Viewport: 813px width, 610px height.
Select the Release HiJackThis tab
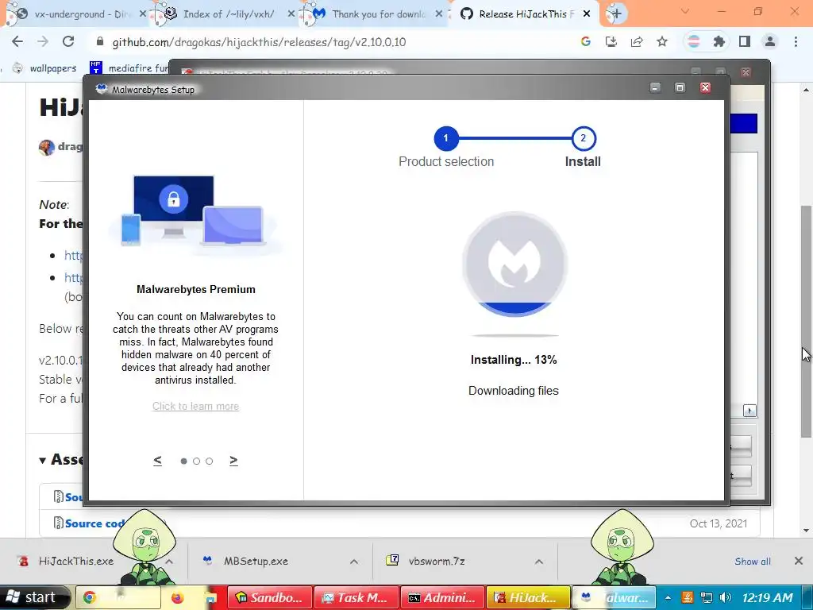pyautogui.click(x=524, y=14)
